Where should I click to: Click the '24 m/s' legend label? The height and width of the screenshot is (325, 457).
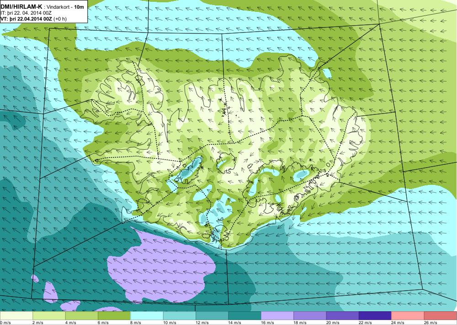[x=398, y=323]
